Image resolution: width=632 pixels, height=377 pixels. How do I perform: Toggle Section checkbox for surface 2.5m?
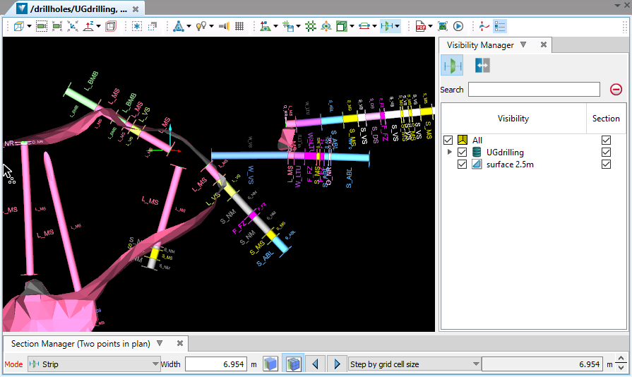pos(605,164)
